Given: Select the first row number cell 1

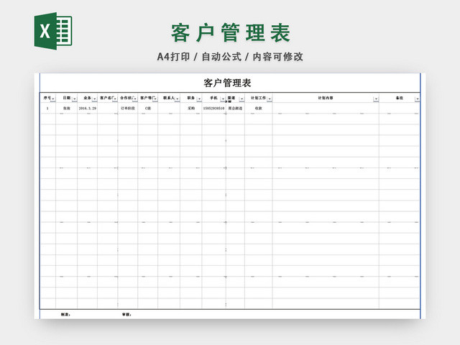Looking at the screenshot, I should 47,109.
